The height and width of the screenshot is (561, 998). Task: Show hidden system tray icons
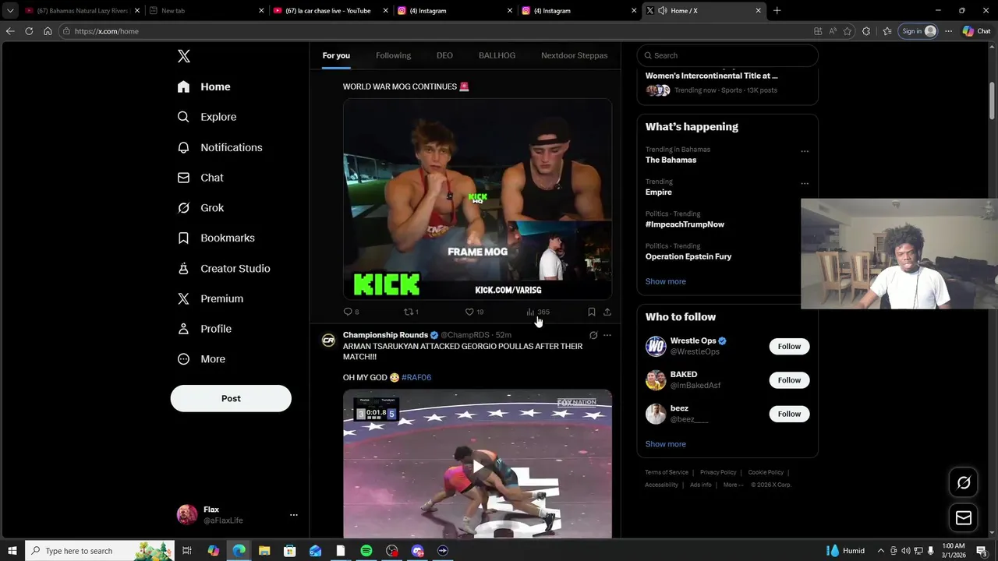click(880, 551)
